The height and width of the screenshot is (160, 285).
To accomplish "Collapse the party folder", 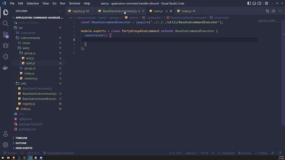I will coord(38,48).
